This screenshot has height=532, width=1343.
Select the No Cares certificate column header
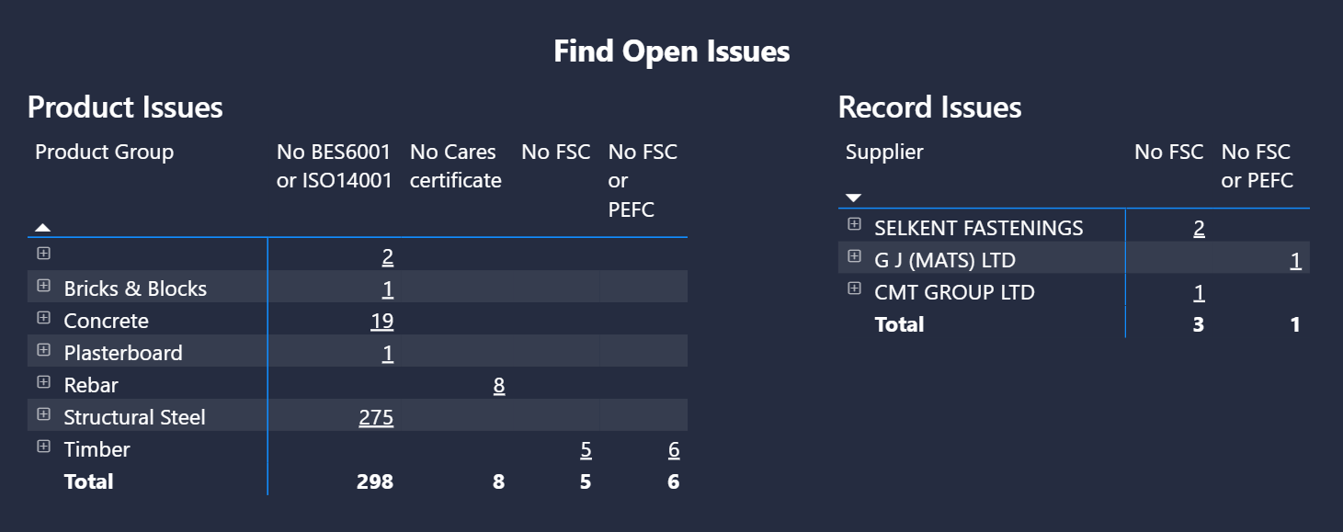[x=456, y=166]
